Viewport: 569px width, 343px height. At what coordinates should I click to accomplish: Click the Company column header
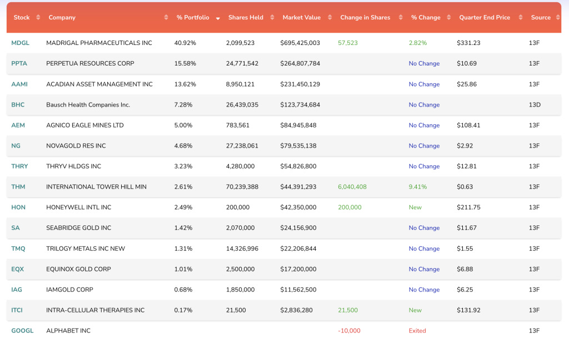[x=62, y=17]
